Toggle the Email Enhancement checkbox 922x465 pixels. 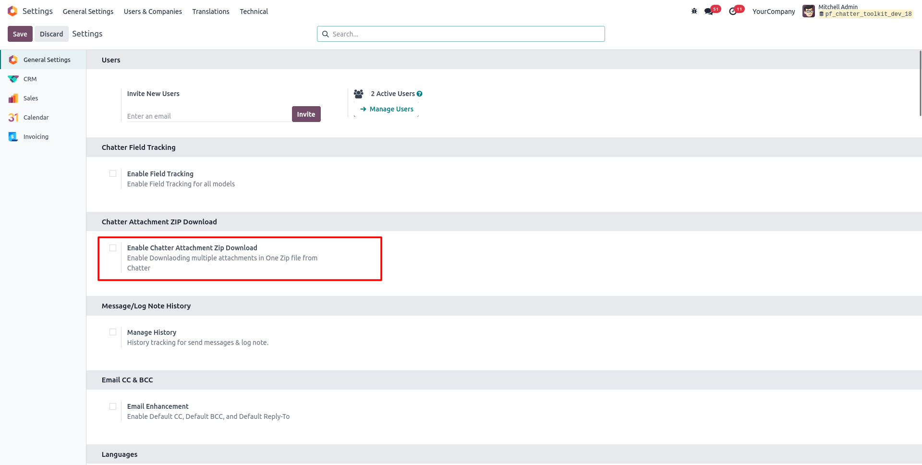(113, 406)
